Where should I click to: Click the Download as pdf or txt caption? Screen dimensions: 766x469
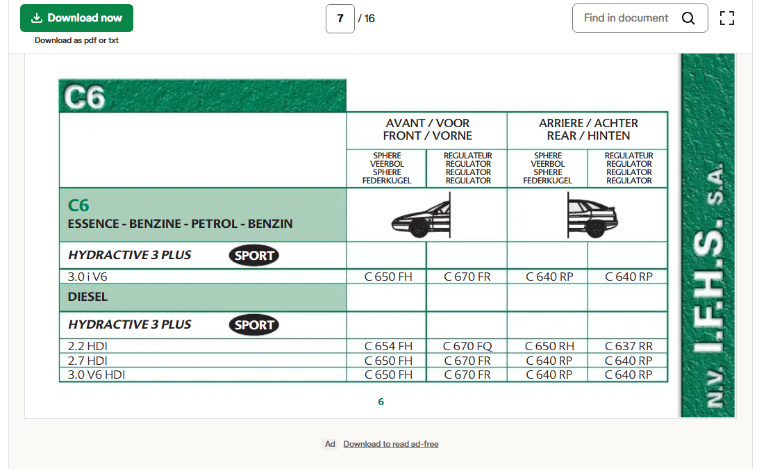coord(76,40)
